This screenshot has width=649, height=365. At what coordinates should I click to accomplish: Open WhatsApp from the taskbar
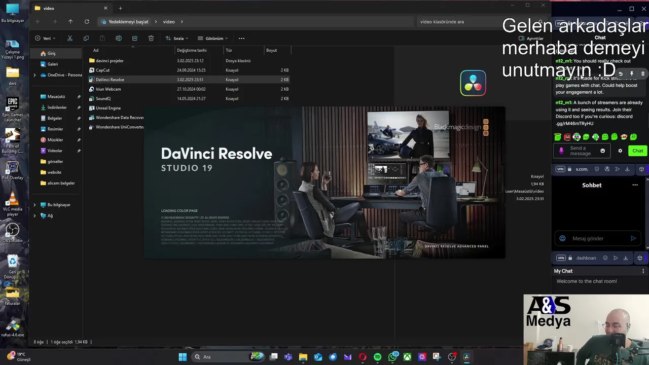pyautogui.click(x=392, y=357)
